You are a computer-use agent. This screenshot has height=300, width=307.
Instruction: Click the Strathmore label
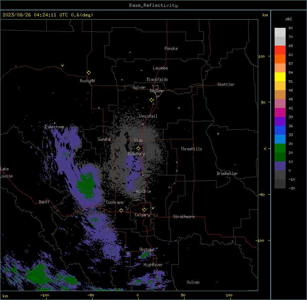click(184, 217)
